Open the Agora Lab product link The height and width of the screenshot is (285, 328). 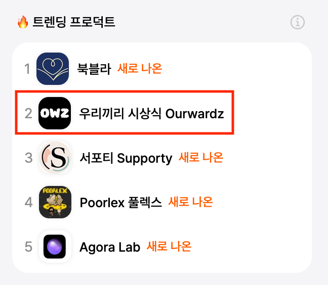[x=110, y=247]
